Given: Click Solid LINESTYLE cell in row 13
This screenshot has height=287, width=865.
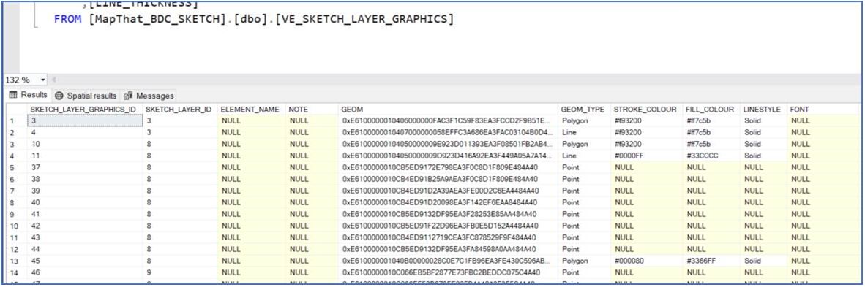Looking at the screenshot, I should click(763, 261).
